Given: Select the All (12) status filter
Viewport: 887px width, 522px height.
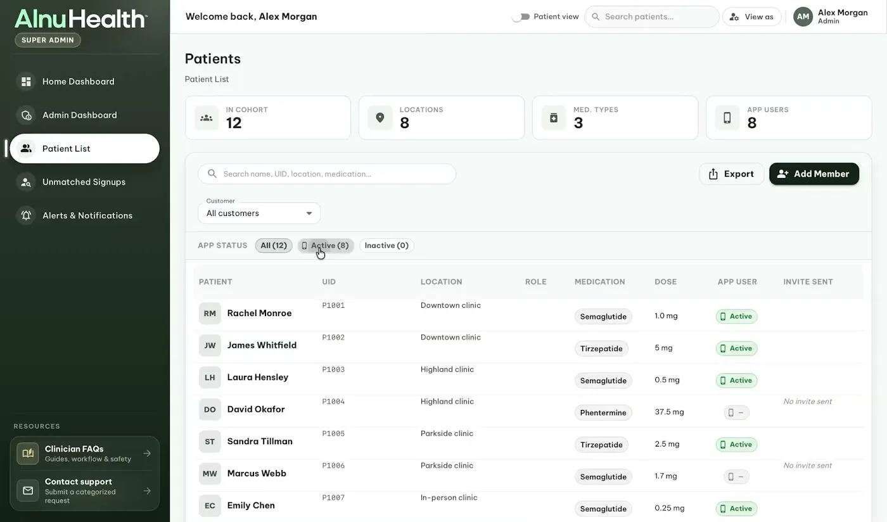Looking at the screenshot, I should tap(274, 245).
